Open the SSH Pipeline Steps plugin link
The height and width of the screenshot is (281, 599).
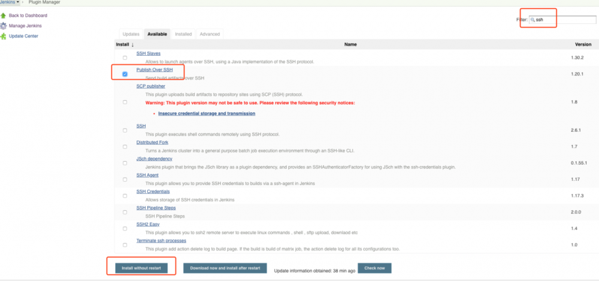156,208
